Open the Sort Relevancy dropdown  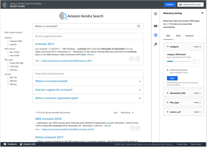click(127, 112)
